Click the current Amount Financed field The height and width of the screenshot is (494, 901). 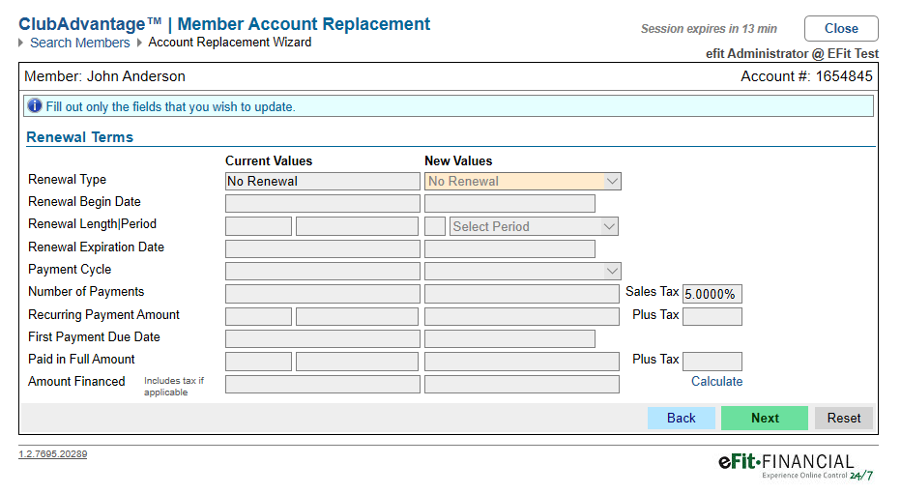click(322, 384)
